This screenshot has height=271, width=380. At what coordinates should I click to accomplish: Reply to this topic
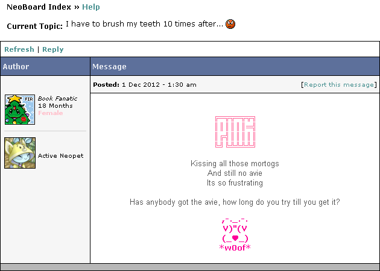pyautogui.click(x=52, y=49)
